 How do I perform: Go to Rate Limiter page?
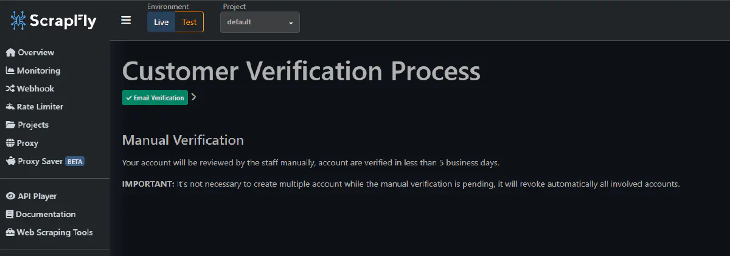click(x=40, y=107)
